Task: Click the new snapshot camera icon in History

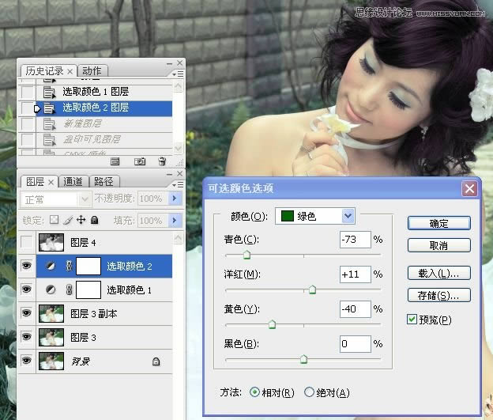Action: click(139, 161)
